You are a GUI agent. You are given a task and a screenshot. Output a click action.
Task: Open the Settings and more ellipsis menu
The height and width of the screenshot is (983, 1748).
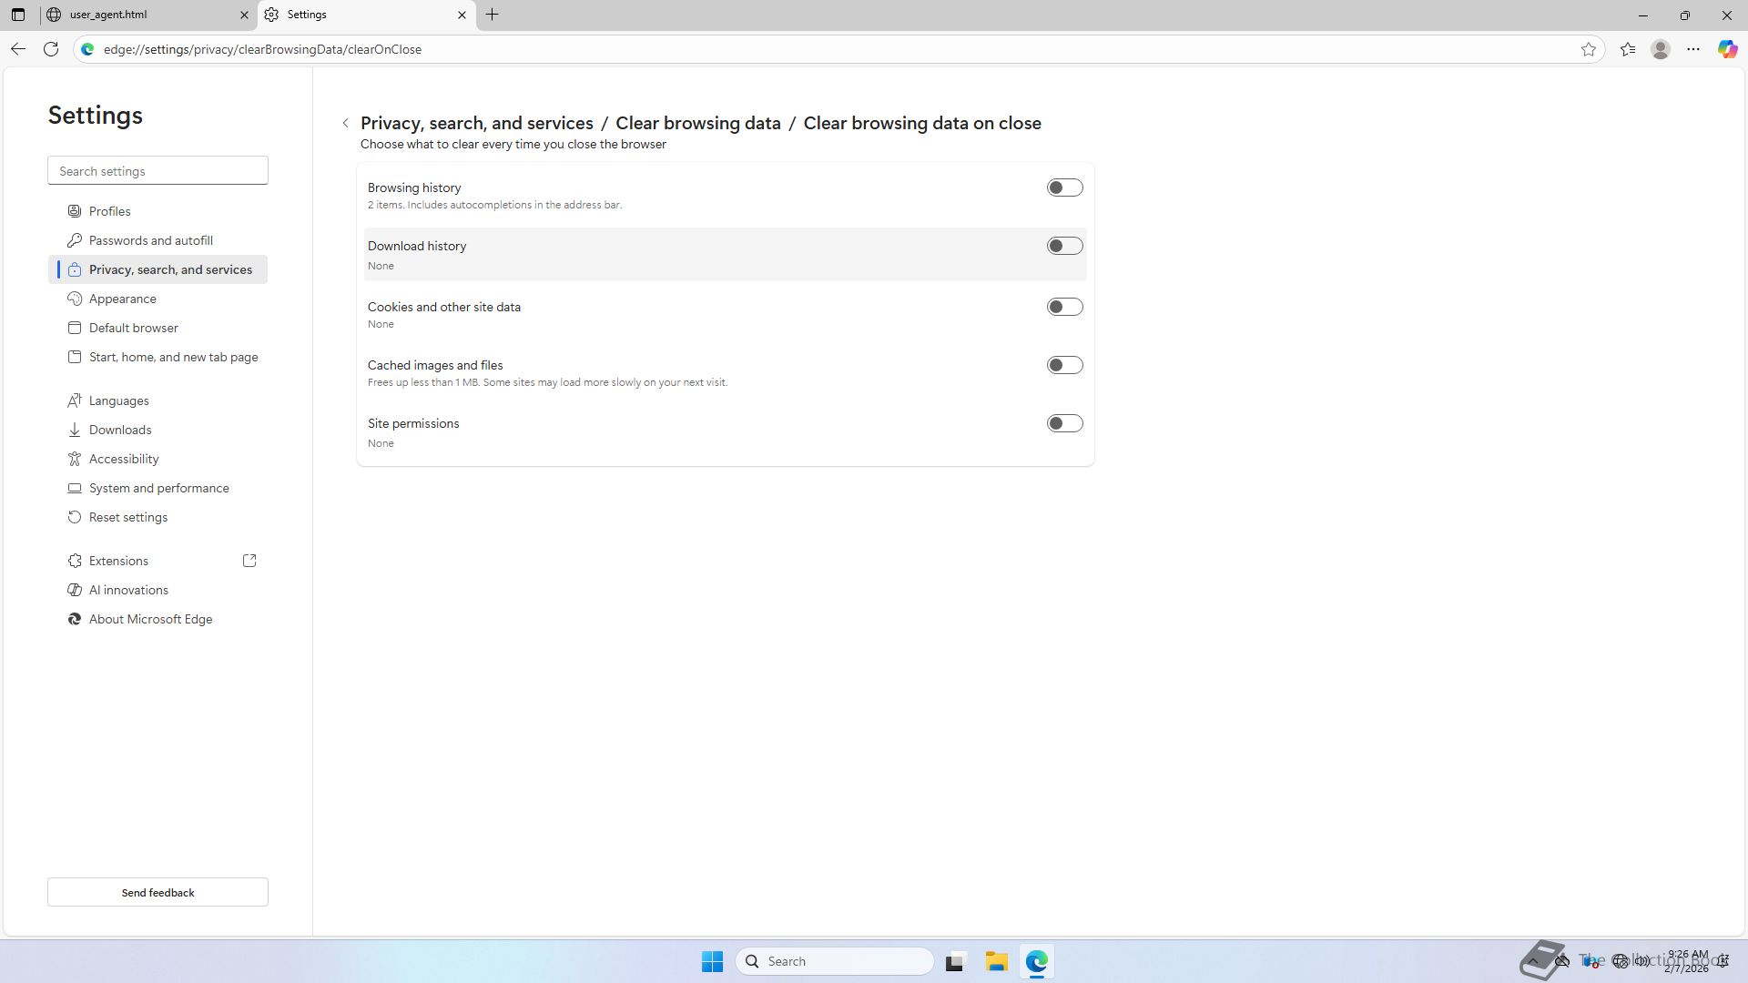pyautogui.click(x=1693, y=49)
